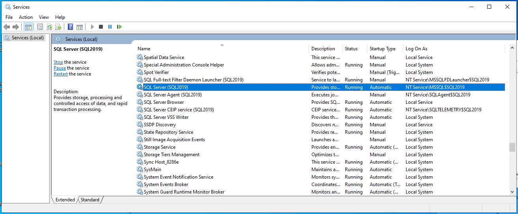Image resolution: width=518 pixels, height=214 pixels.
Task: Sort by the Description column header
Action: (x=323, y=49)
